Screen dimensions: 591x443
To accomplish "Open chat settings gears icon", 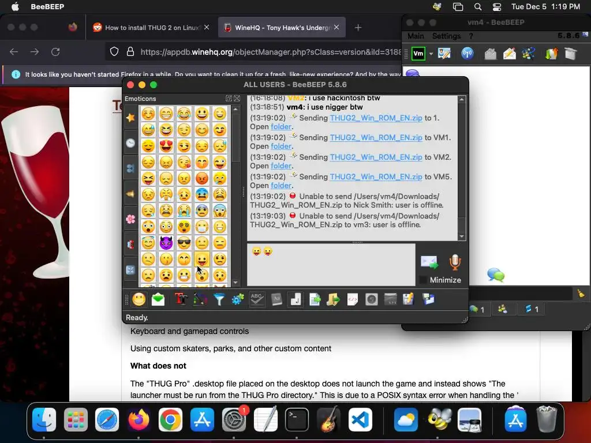I will 238,299.
